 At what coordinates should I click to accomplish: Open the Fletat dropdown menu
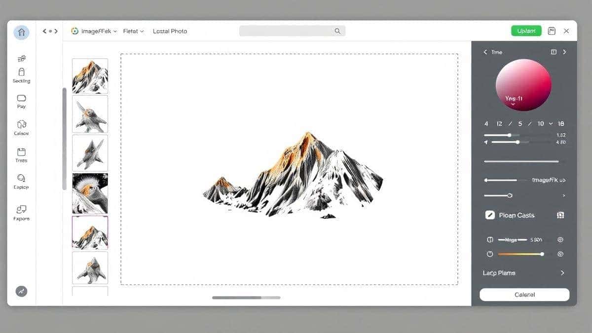pos(133,31)
